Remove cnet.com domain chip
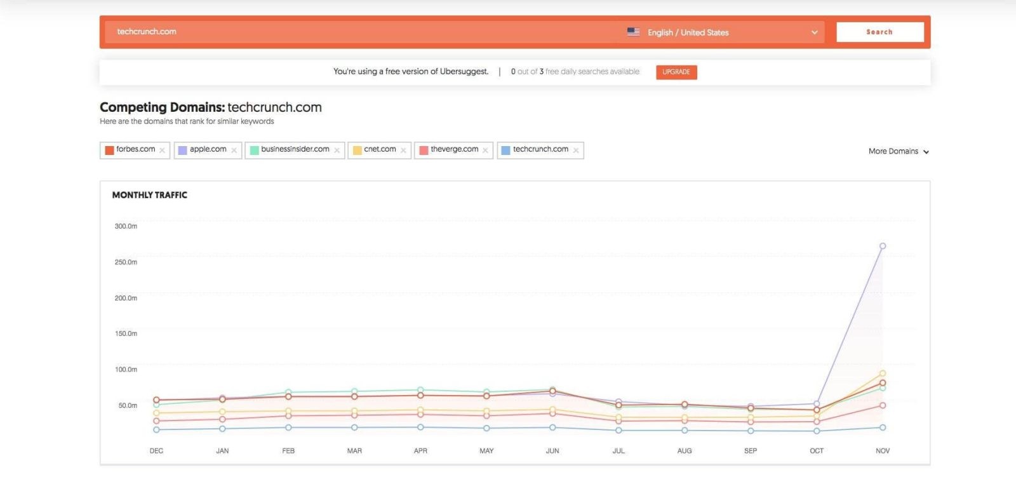This screenshot has width=1016, height=477. click(403, 151)
